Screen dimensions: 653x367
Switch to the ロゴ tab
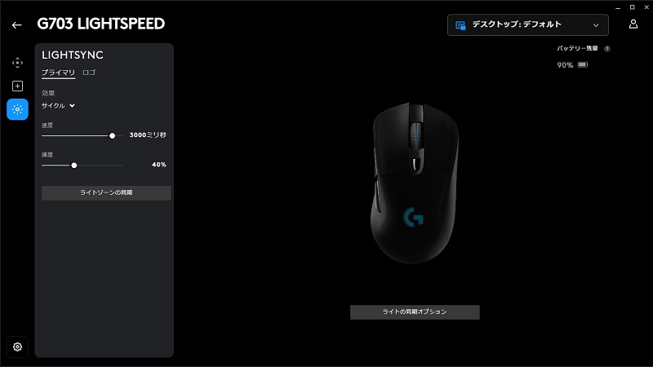(x=89, y=73)
